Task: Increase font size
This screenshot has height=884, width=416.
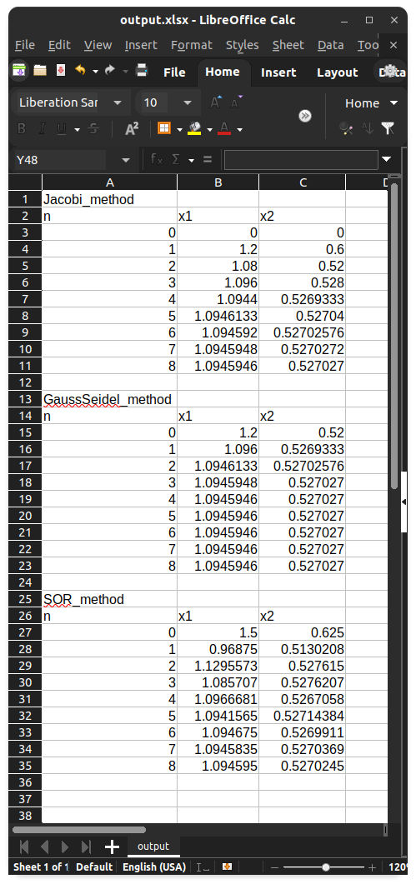Action: click(215, 102)
